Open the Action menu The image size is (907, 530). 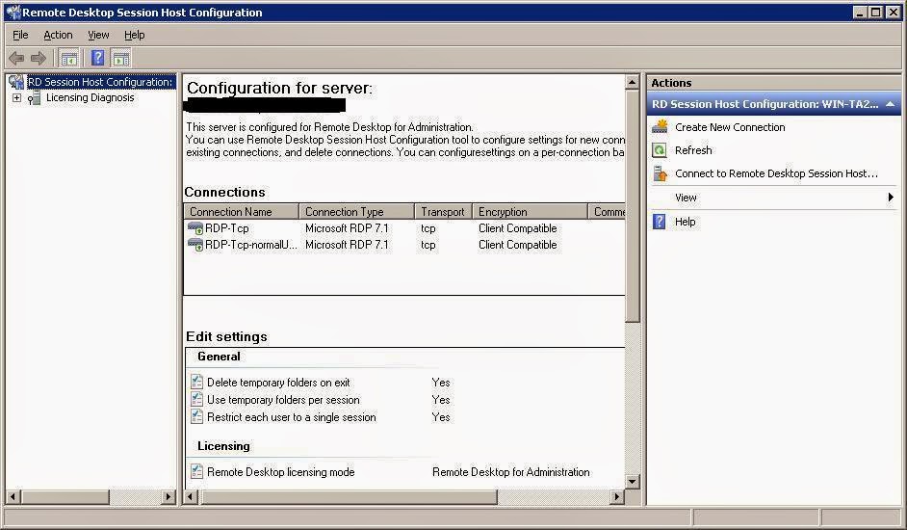[x=58, y=35]
